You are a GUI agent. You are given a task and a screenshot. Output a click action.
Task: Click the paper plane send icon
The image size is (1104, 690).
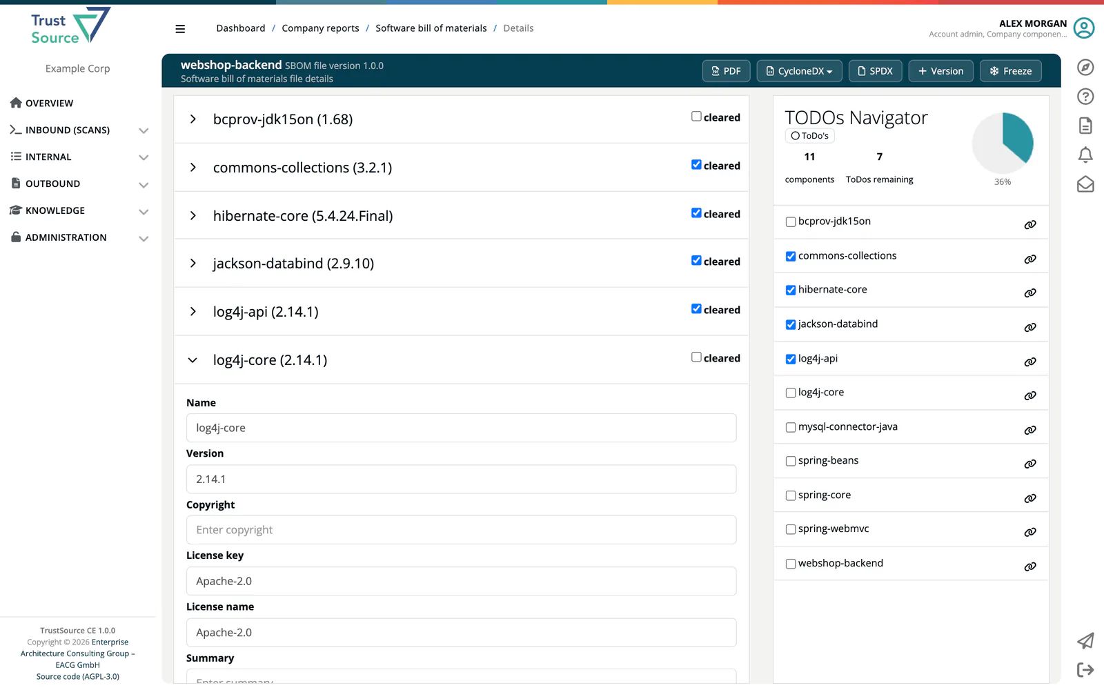point(1085,640)
